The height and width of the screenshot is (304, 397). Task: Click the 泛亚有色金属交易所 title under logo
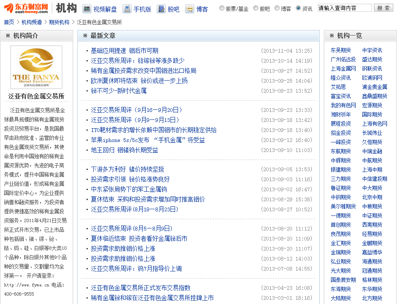(36, 96)
